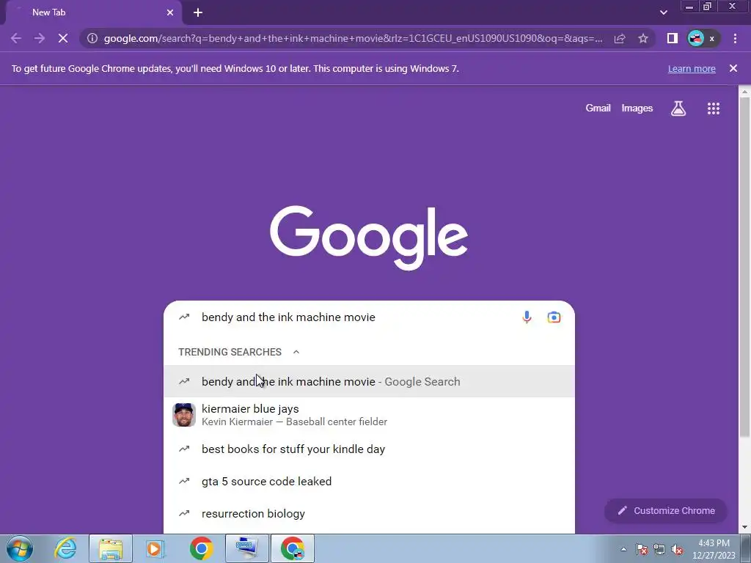Click the muted volume tray icon
The height and width of the screenshot is (563, 751).
[x=677, y=550]
